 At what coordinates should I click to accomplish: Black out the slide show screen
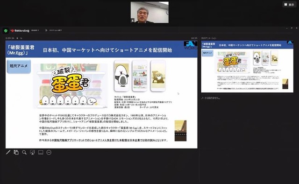point(32,152)
